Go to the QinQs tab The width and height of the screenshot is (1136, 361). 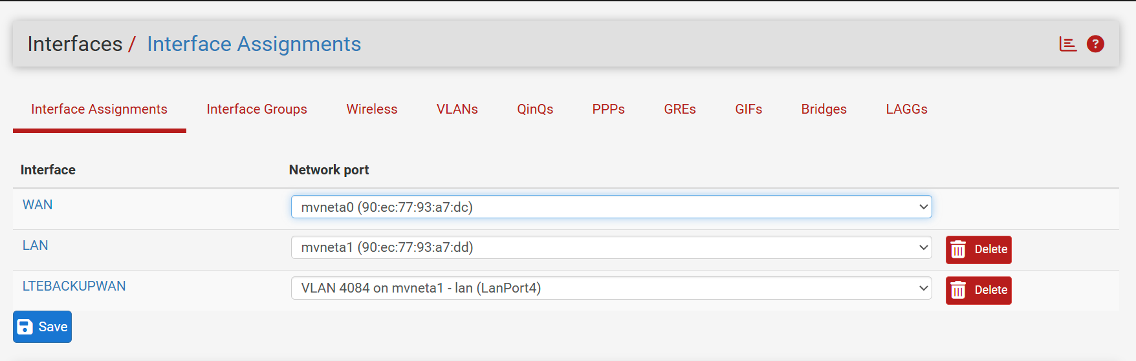[x=535, y=109]
